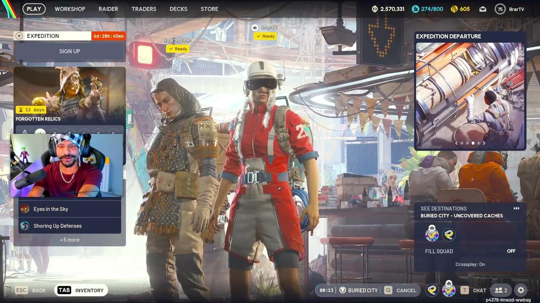Image resolution: width=540 pixels, height=303 pixels.
Task: Select the Shoring Up Defenses quest
Action: (70, 226)
